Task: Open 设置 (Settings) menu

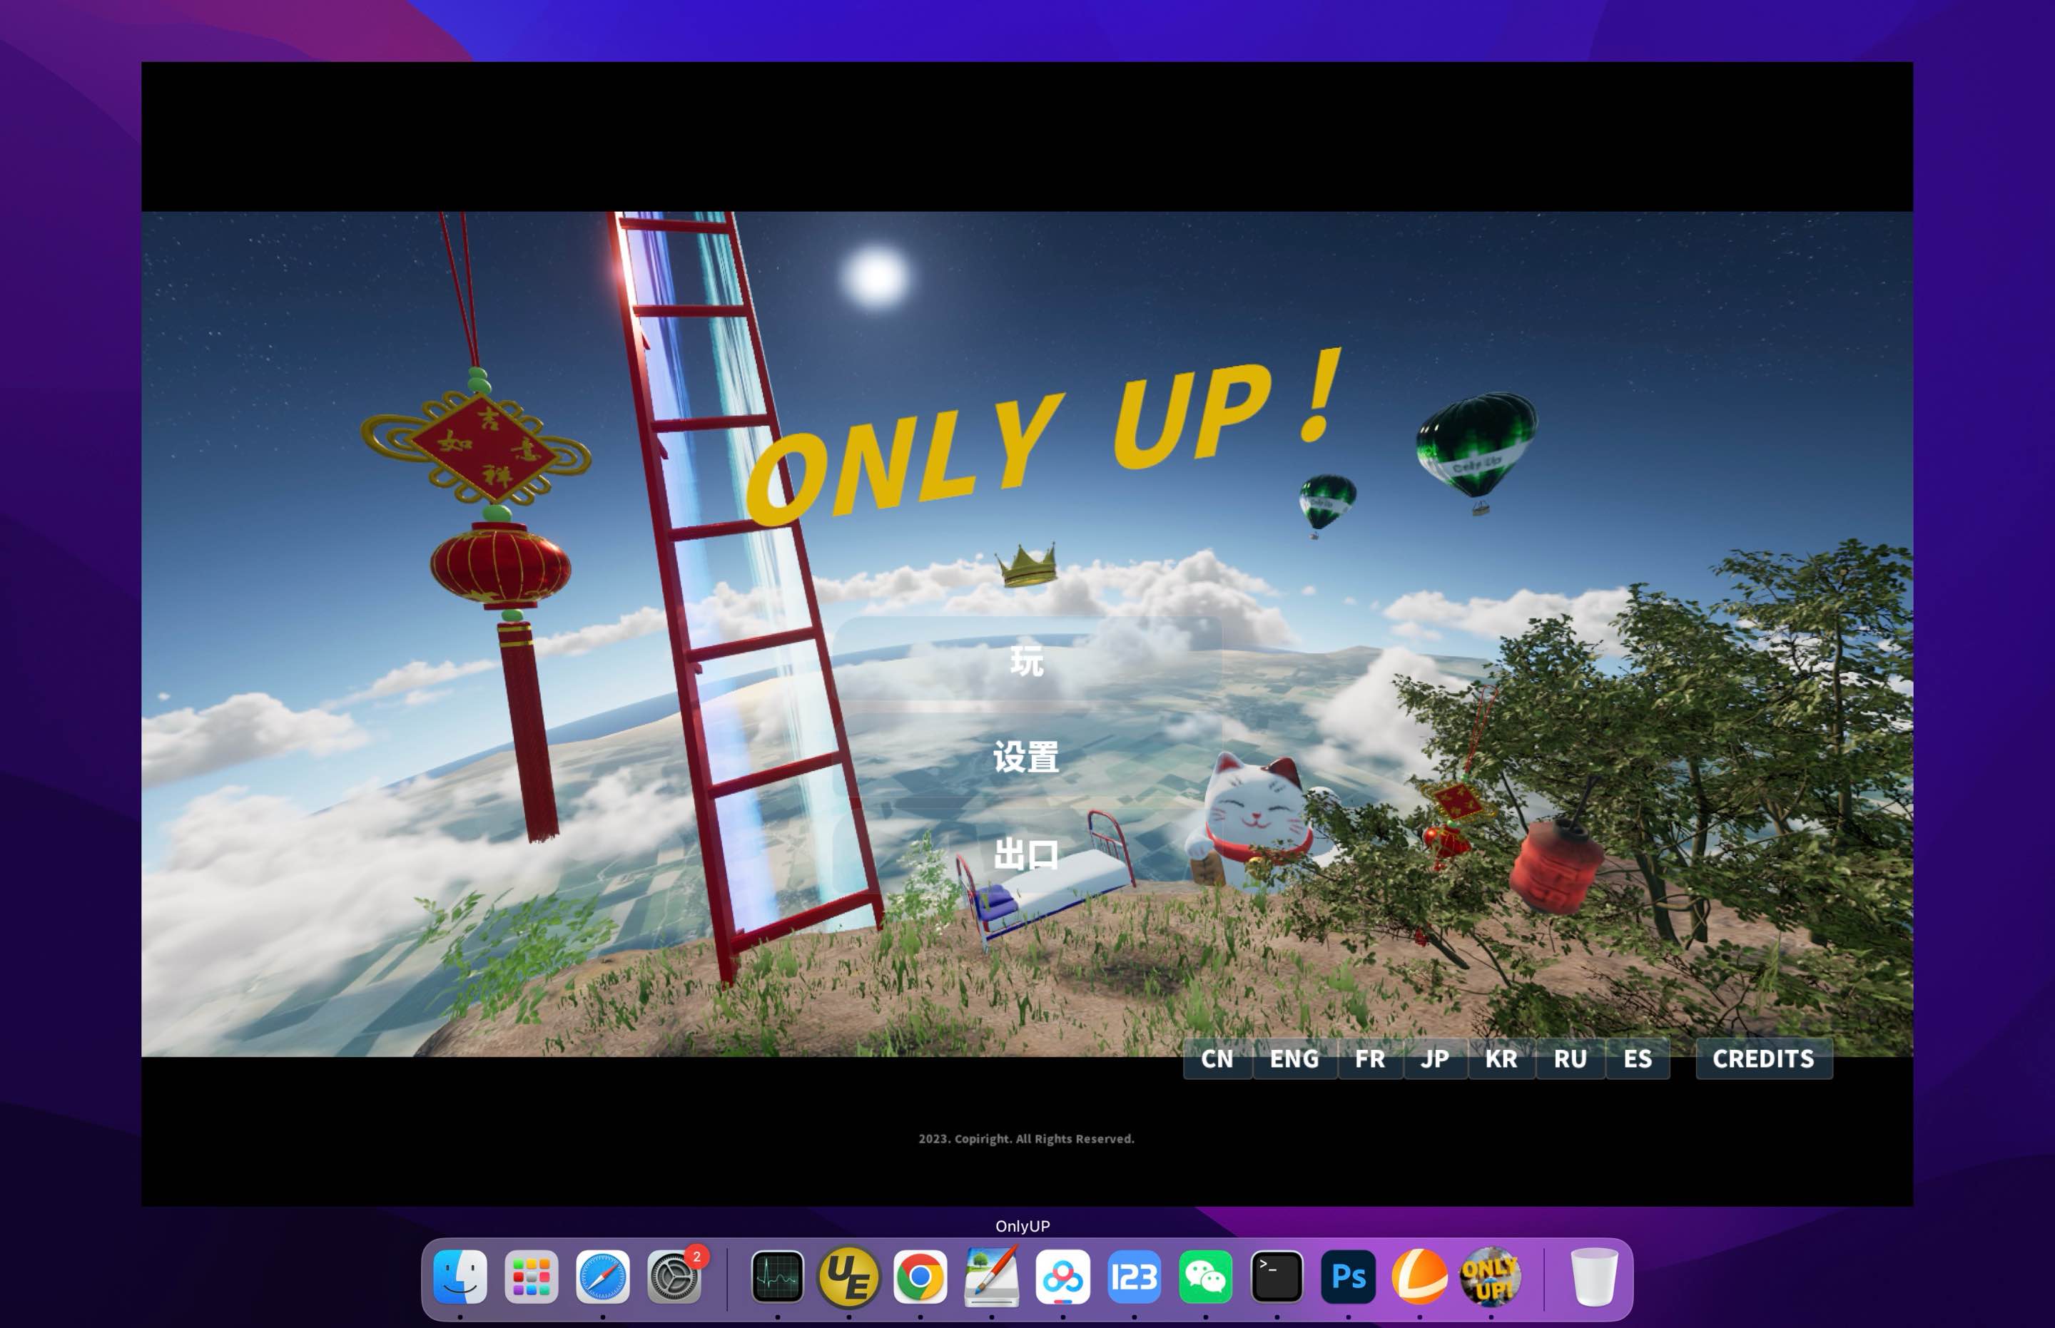Action: pos(1026,755)
